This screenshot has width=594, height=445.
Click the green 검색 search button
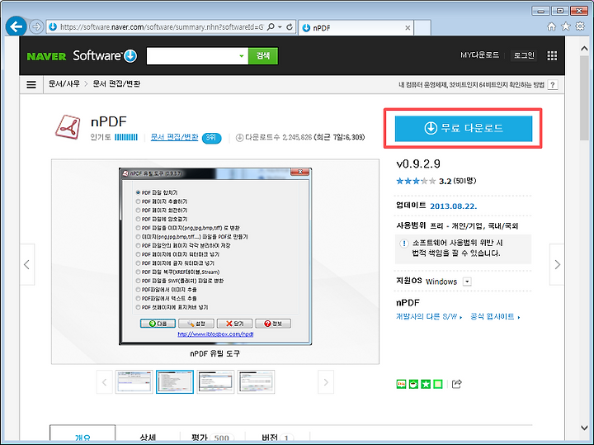pyautogui.click(x=263, y=55)
